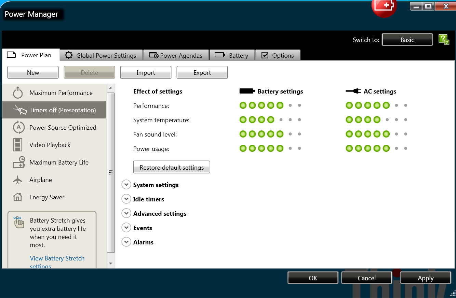
Task: Confirm with the OK button
Action: pos(313,278)
